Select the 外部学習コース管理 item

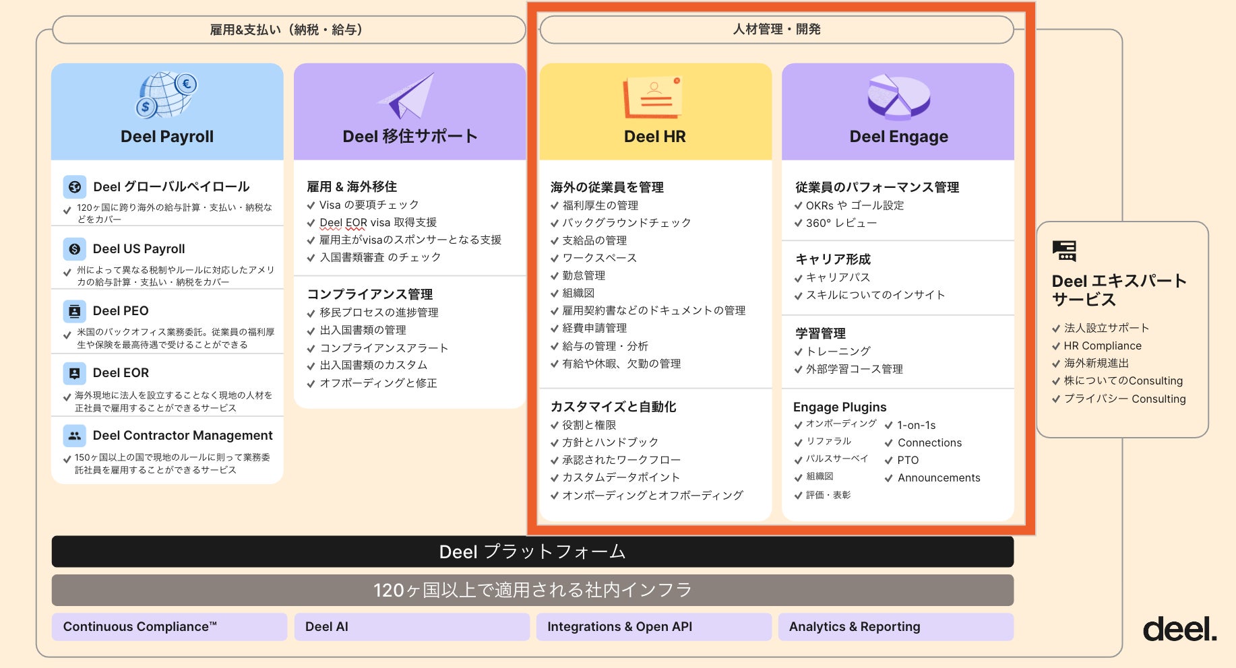(855, 369)
